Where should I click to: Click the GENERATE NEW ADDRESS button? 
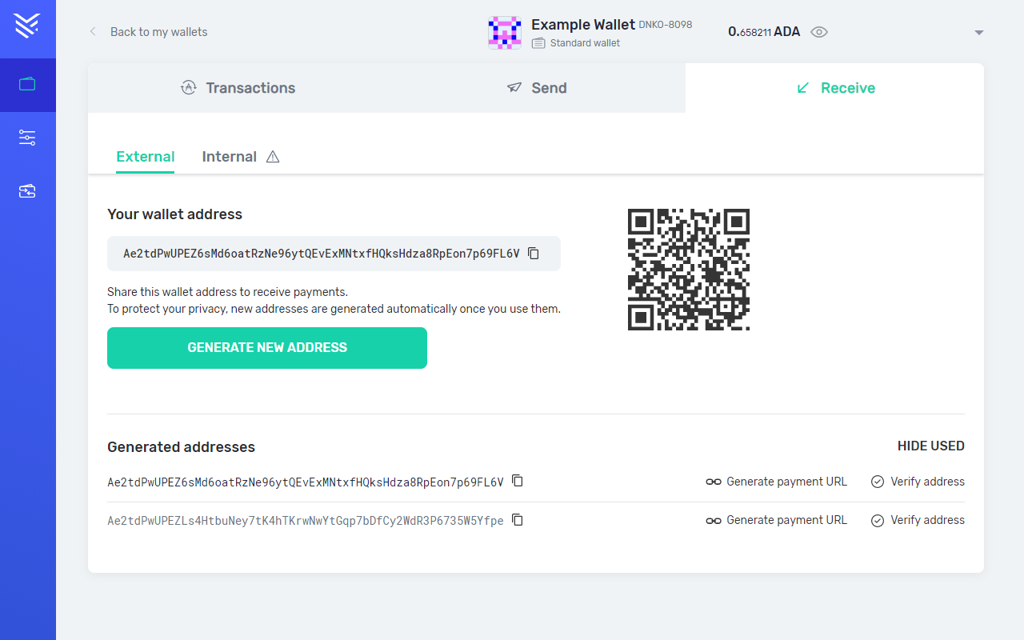[x=267, y=348]
